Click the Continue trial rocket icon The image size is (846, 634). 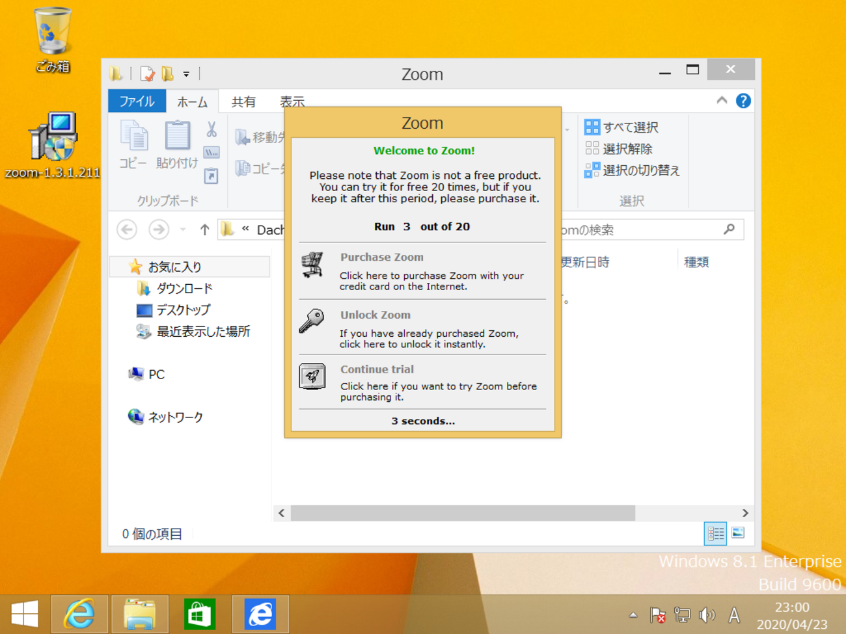312,376
